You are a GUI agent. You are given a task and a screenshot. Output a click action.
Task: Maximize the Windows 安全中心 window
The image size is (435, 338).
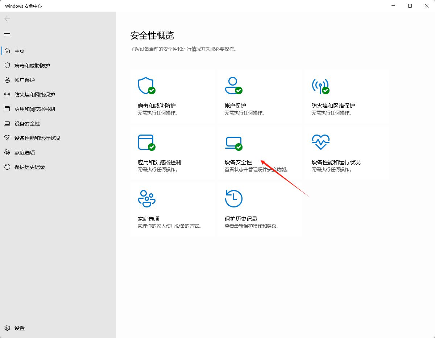(410, 6)
